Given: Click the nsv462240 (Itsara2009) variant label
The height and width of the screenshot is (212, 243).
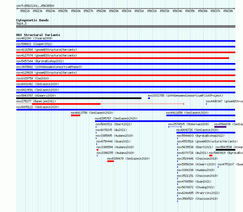Looking at the screenshot, I should coord(34,38).
